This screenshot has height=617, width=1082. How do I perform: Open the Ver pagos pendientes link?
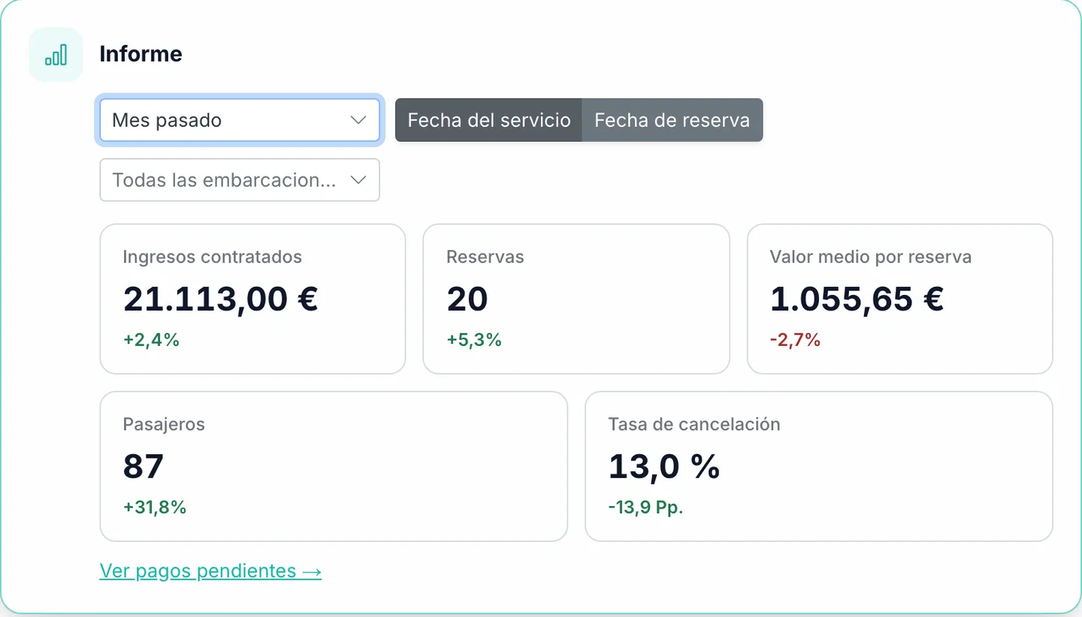coord(210,571)
